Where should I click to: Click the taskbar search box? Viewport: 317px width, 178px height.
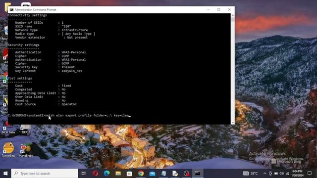pos(45,174)
